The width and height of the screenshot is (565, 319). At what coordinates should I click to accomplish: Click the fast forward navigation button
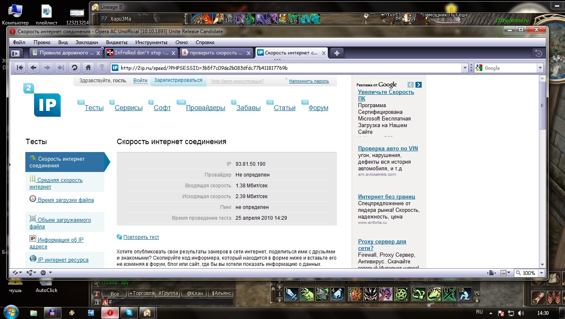(x=61, y=68)
